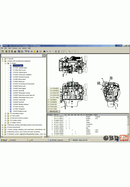Select 215/100 Camshaft page

point(18,91)
